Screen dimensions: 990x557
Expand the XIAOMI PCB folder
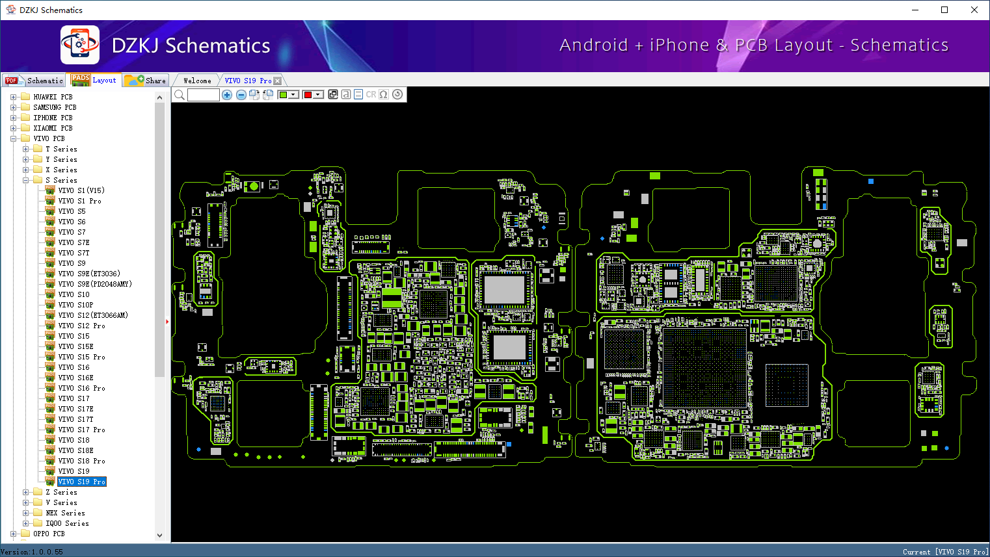[13, 128]
